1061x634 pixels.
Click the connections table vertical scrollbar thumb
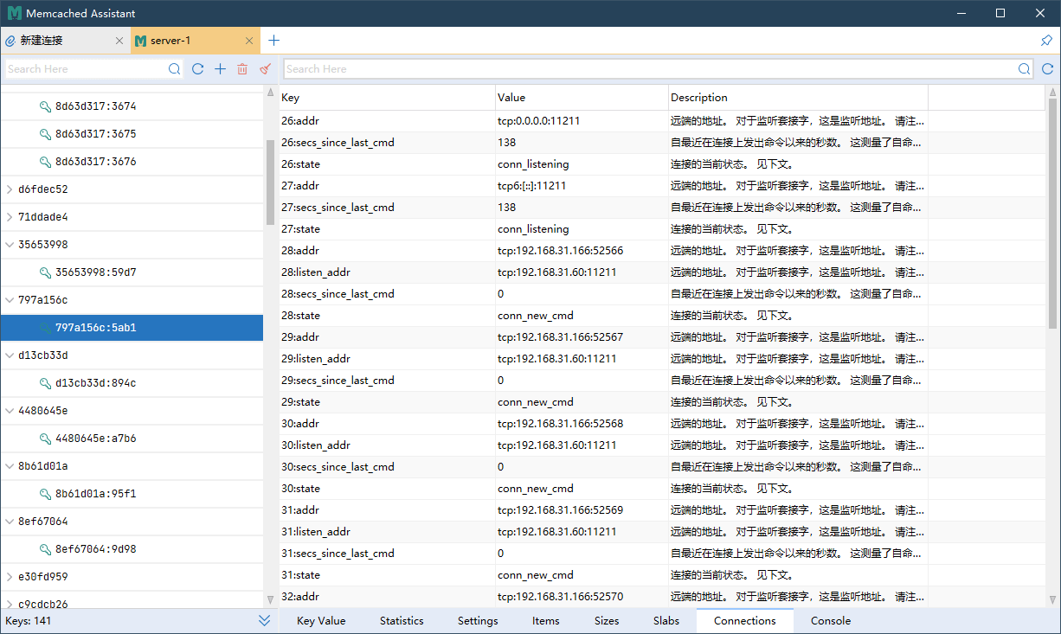coord(1053,213)
